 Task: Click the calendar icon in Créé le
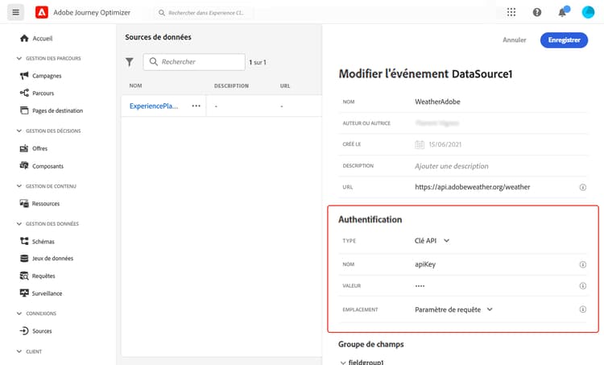click(x=420, y=144)
